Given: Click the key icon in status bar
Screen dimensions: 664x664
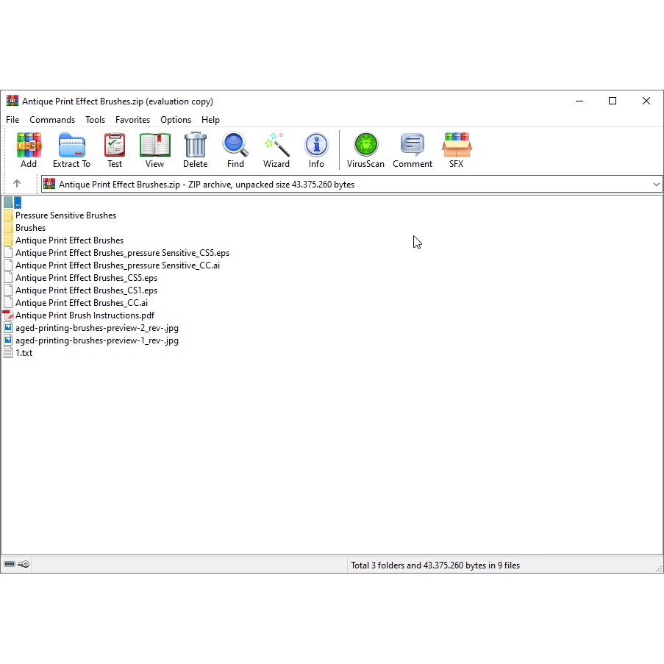Looking at the screenshot, I should tap(24, 565).
